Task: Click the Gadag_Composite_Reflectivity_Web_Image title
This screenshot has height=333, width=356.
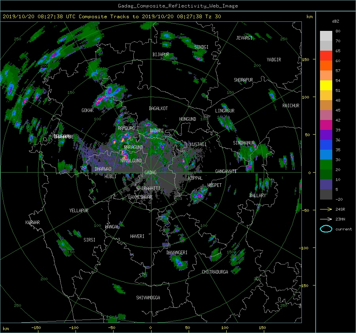Action: point(178,6)
